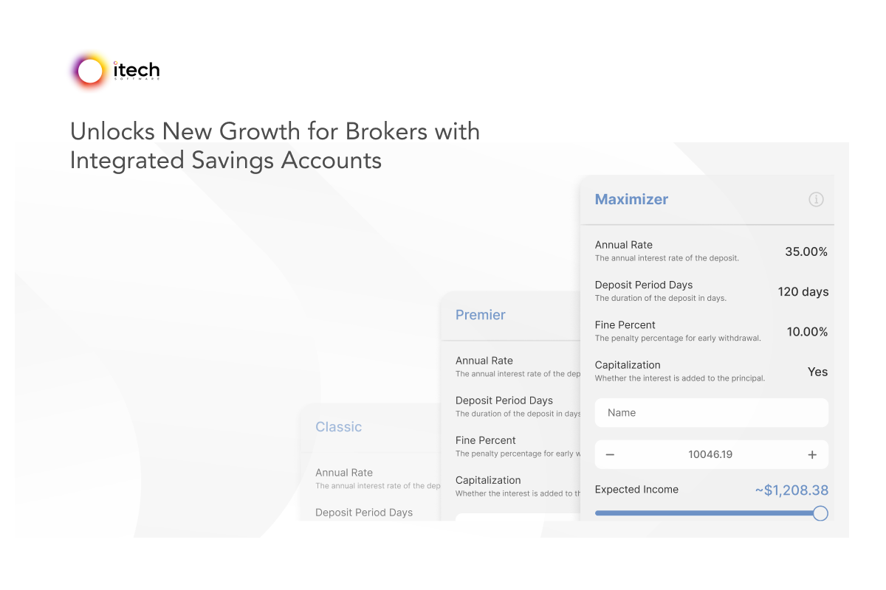Select the Classic plan card title

point(339,427)
